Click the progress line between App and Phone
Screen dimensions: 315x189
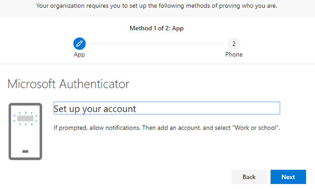click(x=157, y=44)
